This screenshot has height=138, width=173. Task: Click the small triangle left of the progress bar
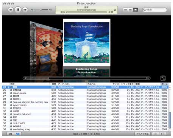click(66, 12)
